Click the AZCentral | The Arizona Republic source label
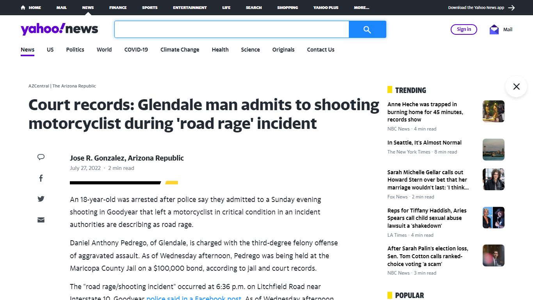533x300 pixels. pos(62,86)
